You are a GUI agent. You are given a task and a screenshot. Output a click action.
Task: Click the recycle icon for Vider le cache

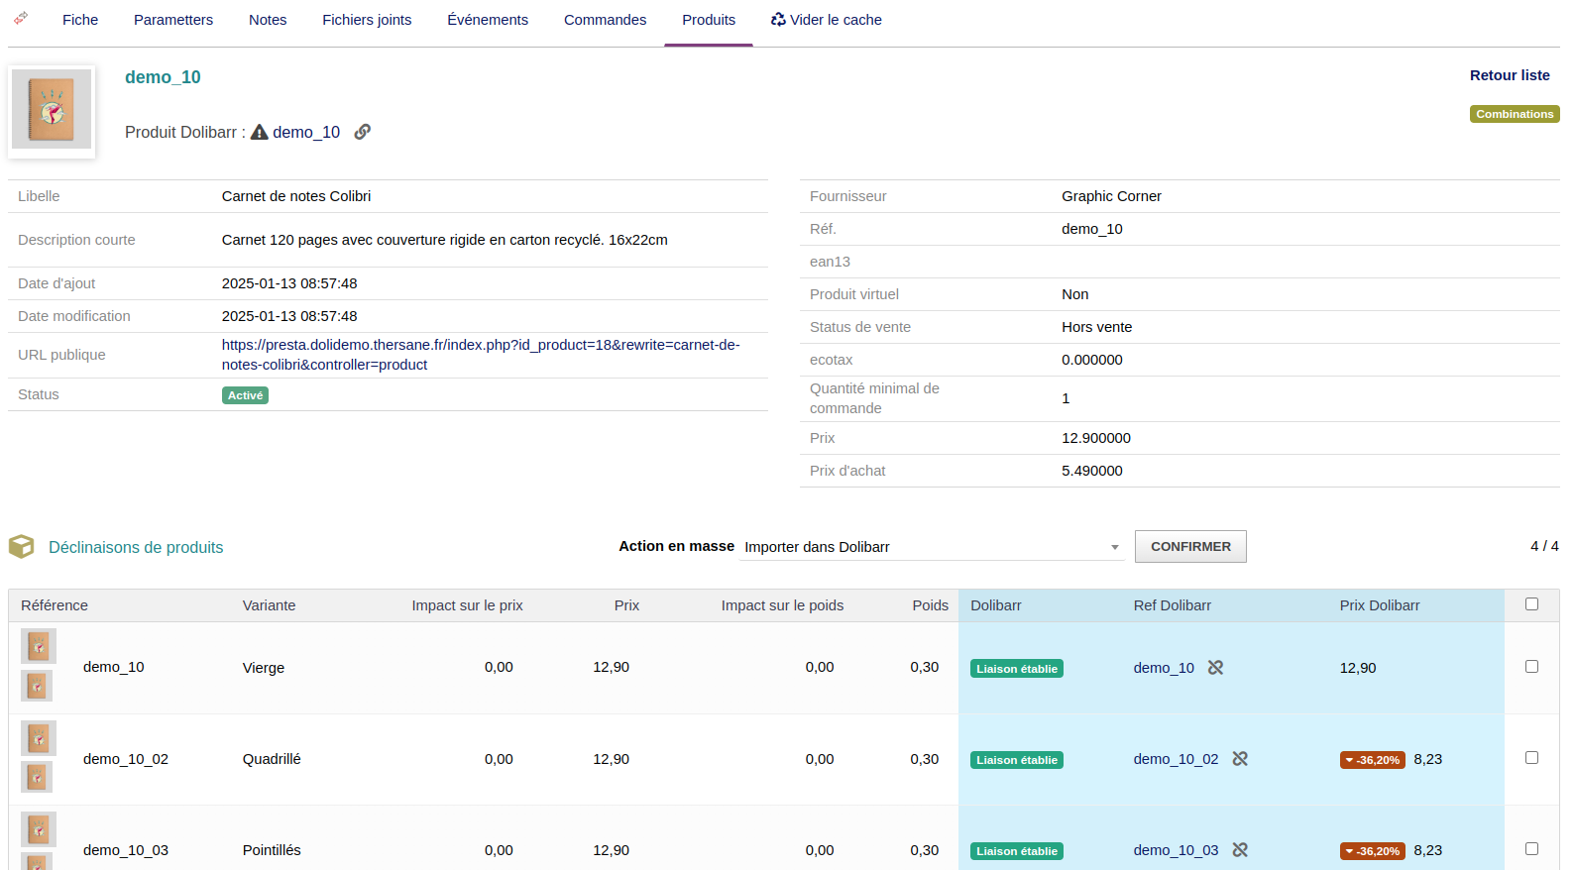click(x=778, y=20)
